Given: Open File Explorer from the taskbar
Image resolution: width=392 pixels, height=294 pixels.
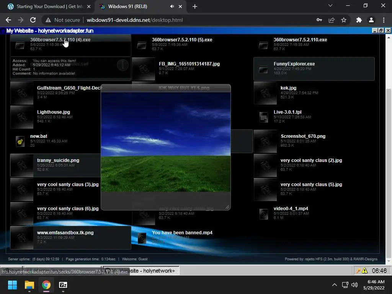Looking at the screenshot, I should (x=29, y=285).
